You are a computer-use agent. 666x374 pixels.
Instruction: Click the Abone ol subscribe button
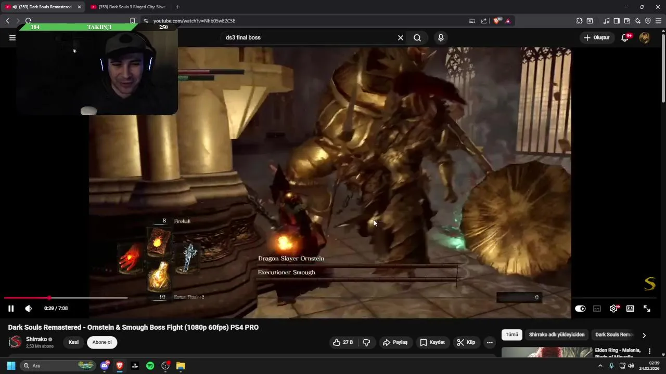102,342
